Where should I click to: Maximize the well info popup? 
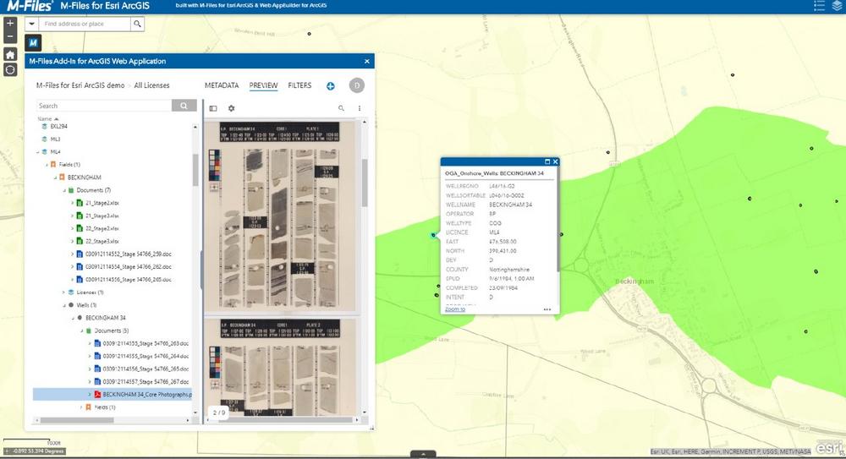[x=547, y=161]
